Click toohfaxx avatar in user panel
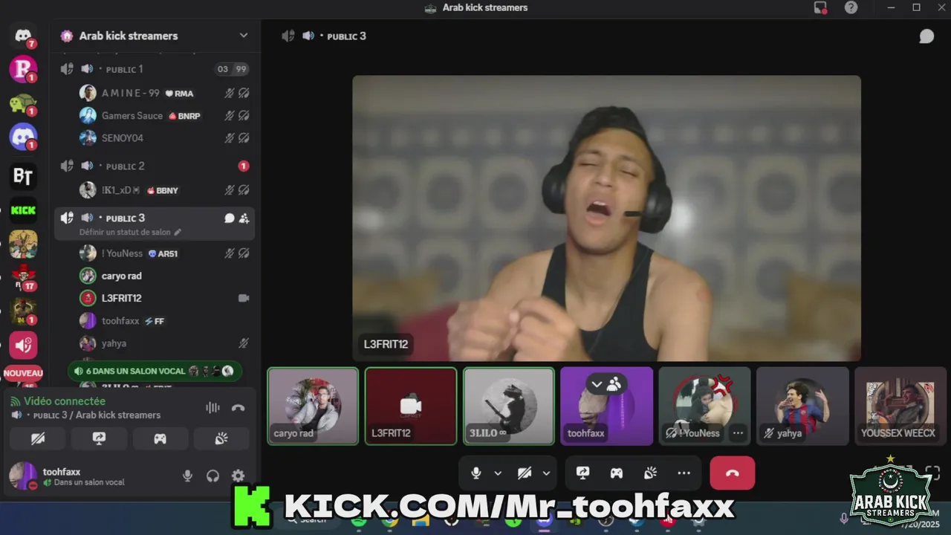951x535 pixels. click(23, 476)
